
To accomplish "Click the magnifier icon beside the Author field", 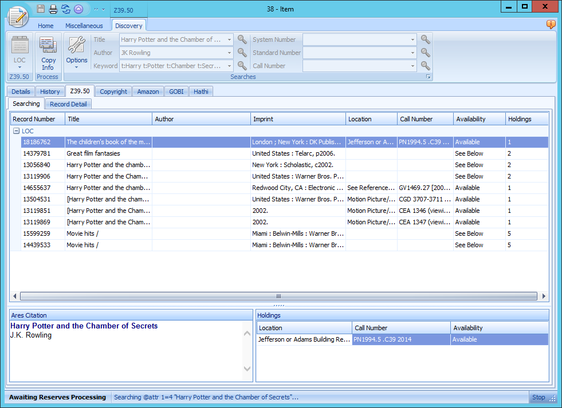I will pyautogui.click(x=241, y=53).
